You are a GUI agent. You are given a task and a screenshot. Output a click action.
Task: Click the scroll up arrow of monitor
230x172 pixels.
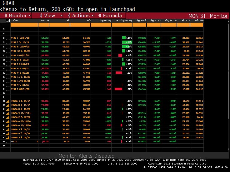[x=228, y=22]
